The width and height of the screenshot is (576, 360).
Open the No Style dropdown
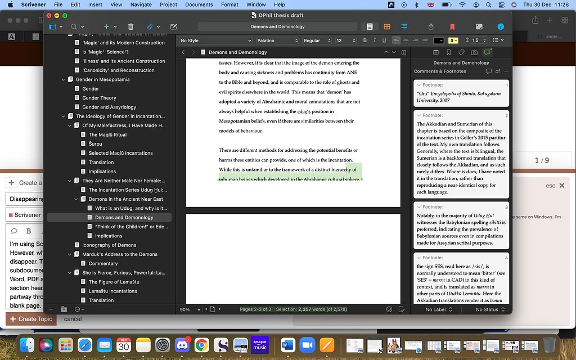(x=215, y=40)
